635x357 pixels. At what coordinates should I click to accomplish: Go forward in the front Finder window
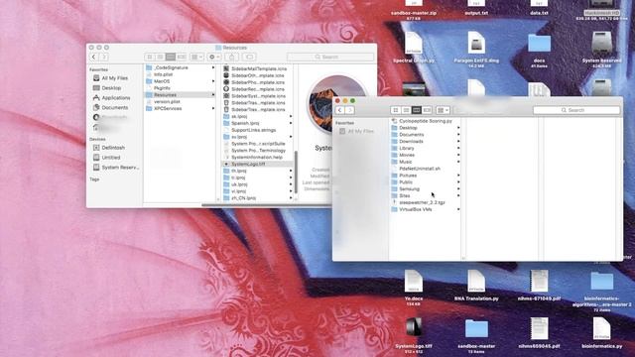pos(350,110)
